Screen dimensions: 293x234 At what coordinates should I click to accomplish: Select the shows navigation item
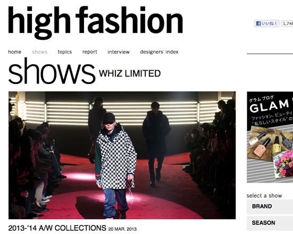pos(39,52)
